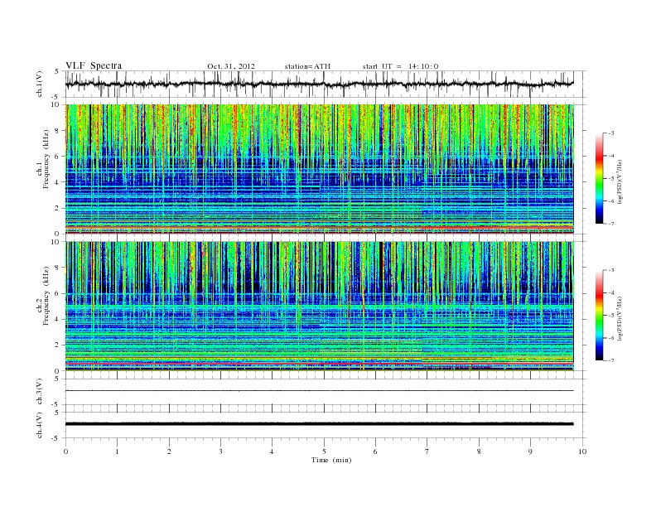The height and width of the screenshot is (507, 656).
Task: Click the time axis tick label '0'
Action: [65, 451]
